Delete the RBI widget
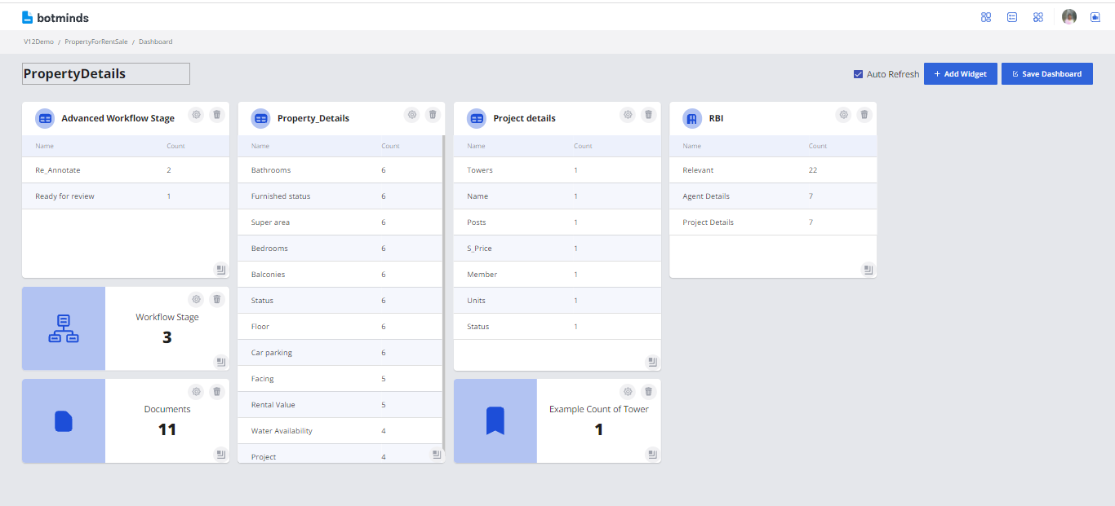Screen dimensions: 1115x506 864,115
